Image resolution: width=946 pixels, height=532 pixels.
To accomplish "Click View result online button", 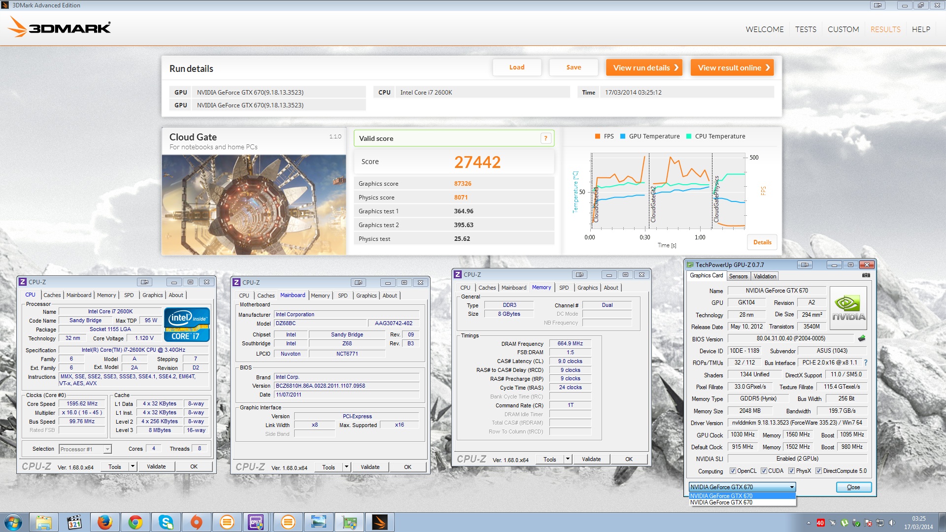I will (733, 67).
